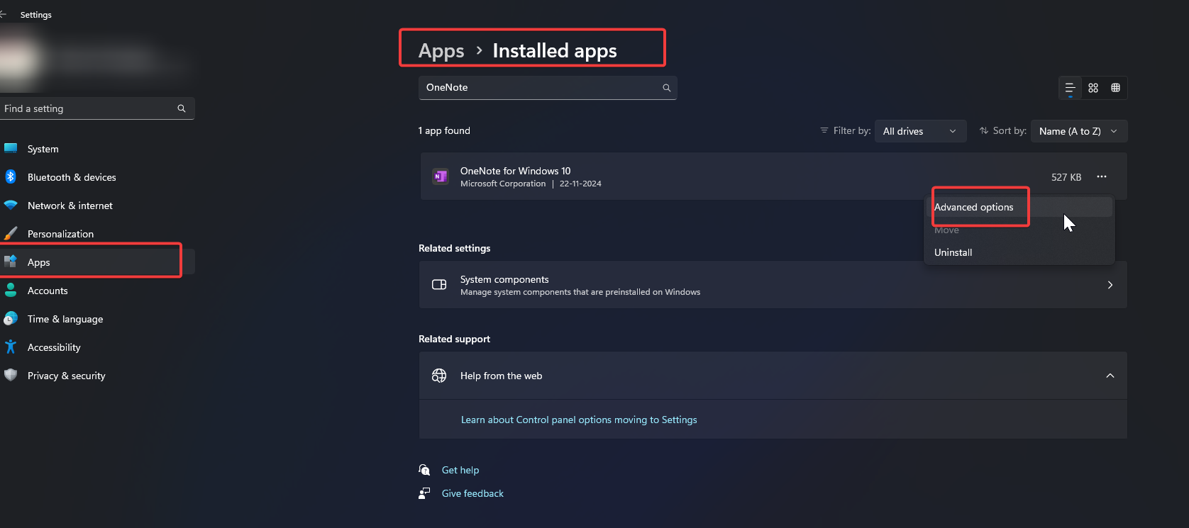Collapse the Help from the web section

1110,376
